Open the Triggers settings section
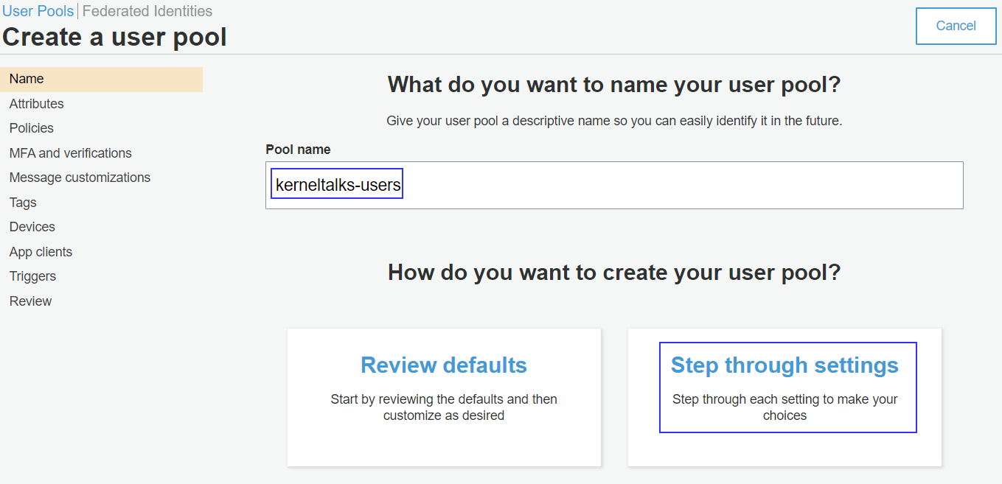Screen dimensions: 1002x484 click(32, 276)
